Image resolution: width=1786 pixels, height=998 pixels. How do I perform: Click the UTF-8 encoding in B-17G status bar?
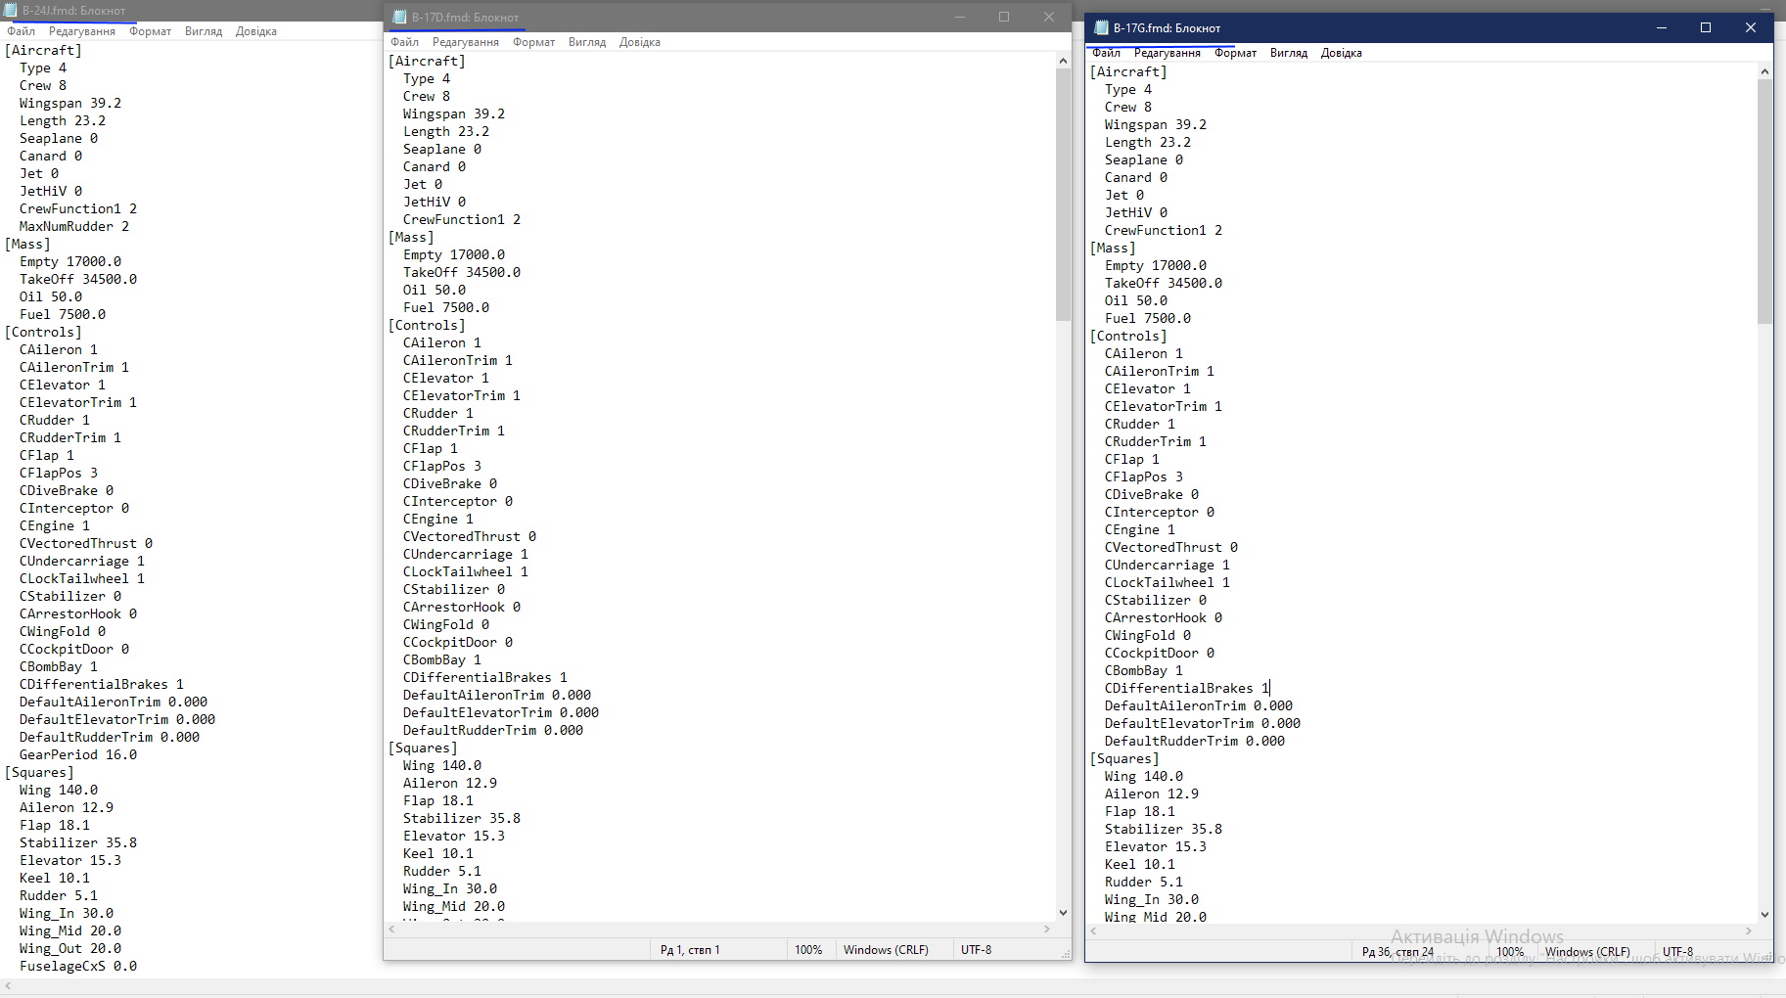pyautogui.click(x=1677, y=952)
